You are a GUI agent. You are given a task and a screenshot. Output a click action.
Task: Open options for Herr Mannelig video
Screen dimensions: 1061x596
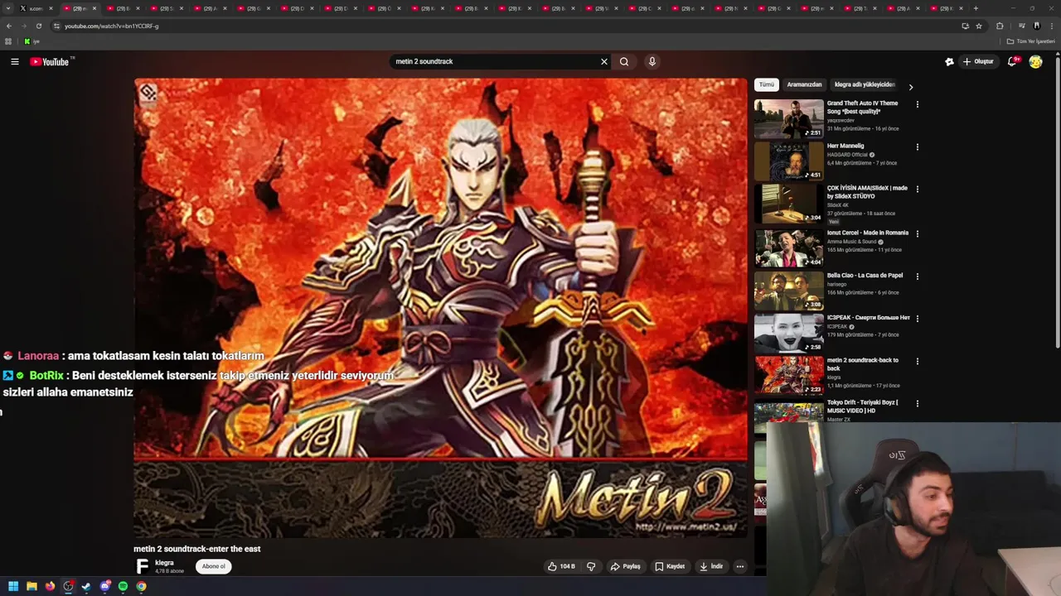coord(917,147)
